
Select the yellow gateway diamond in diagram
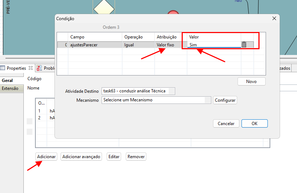pos(104,8)
